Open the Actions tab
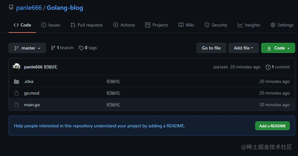This screenshot has height=156, width=298. pos(124,25)
